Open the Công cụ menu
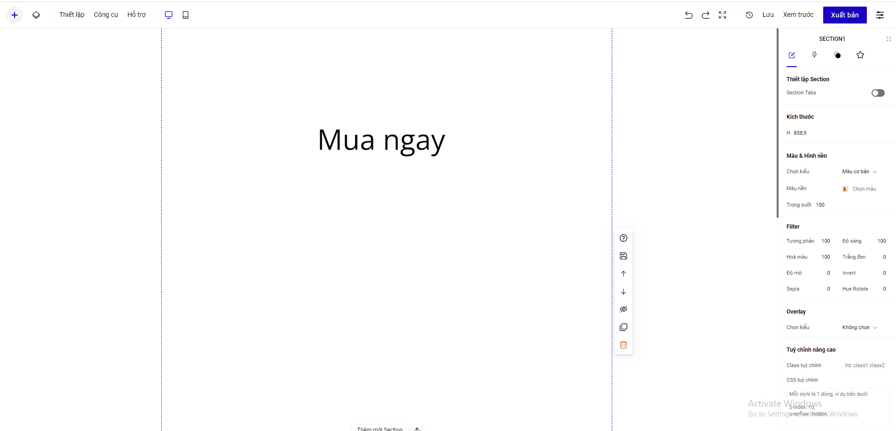 click(x=106, y=15)
